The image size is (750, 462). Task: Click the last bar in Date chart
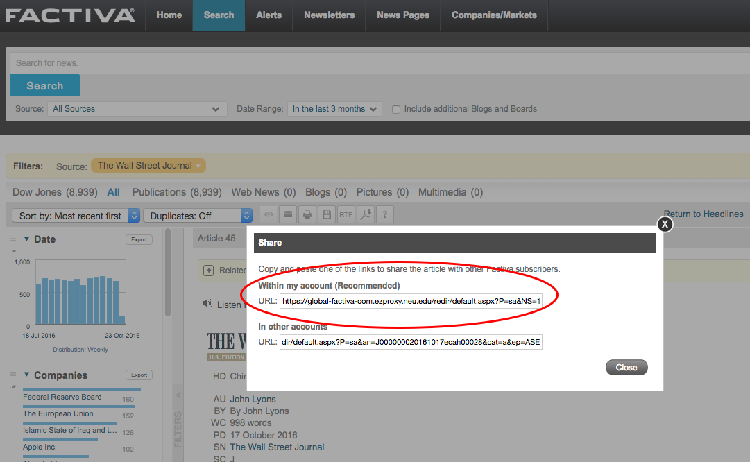point(122,320)
